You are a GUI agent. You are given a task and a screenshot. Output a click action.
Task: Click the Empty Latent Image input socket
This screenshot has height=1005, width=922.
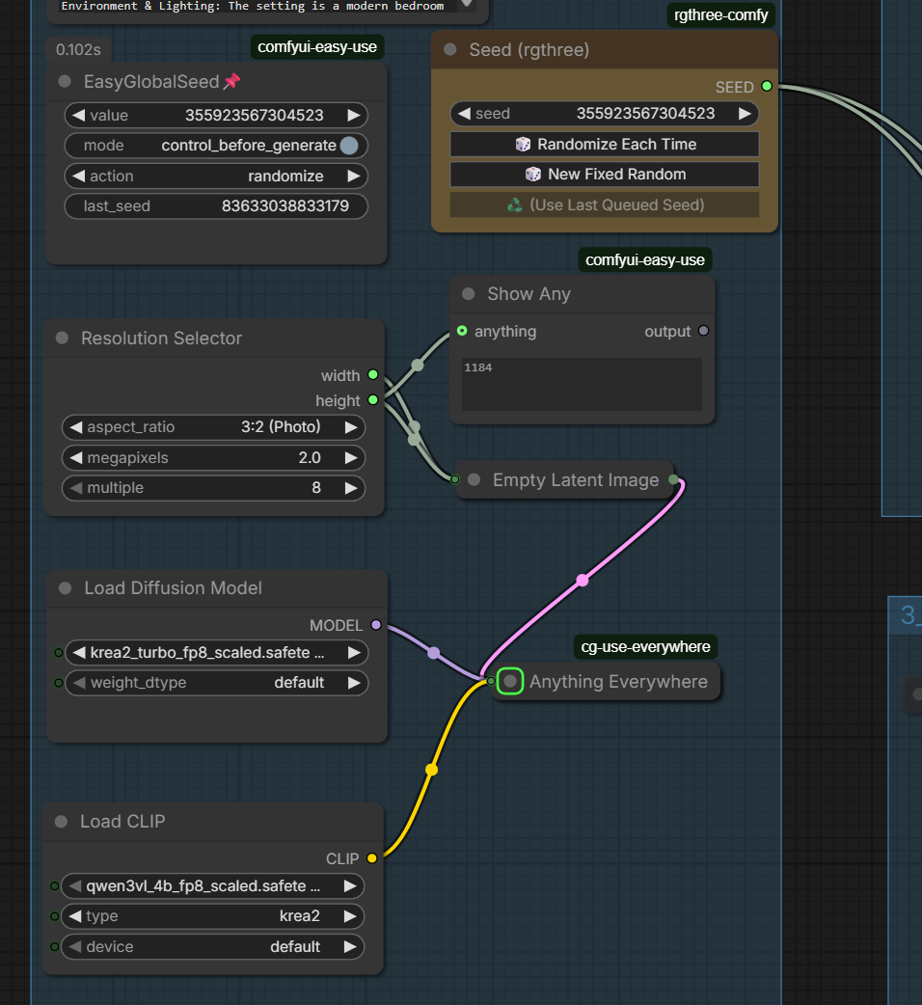455,479
